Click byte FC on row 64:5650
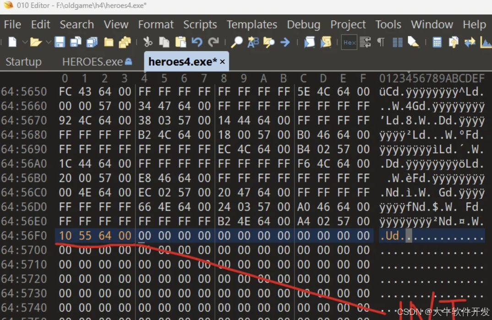This screenshot has width=492, height=320. [65, 92]
